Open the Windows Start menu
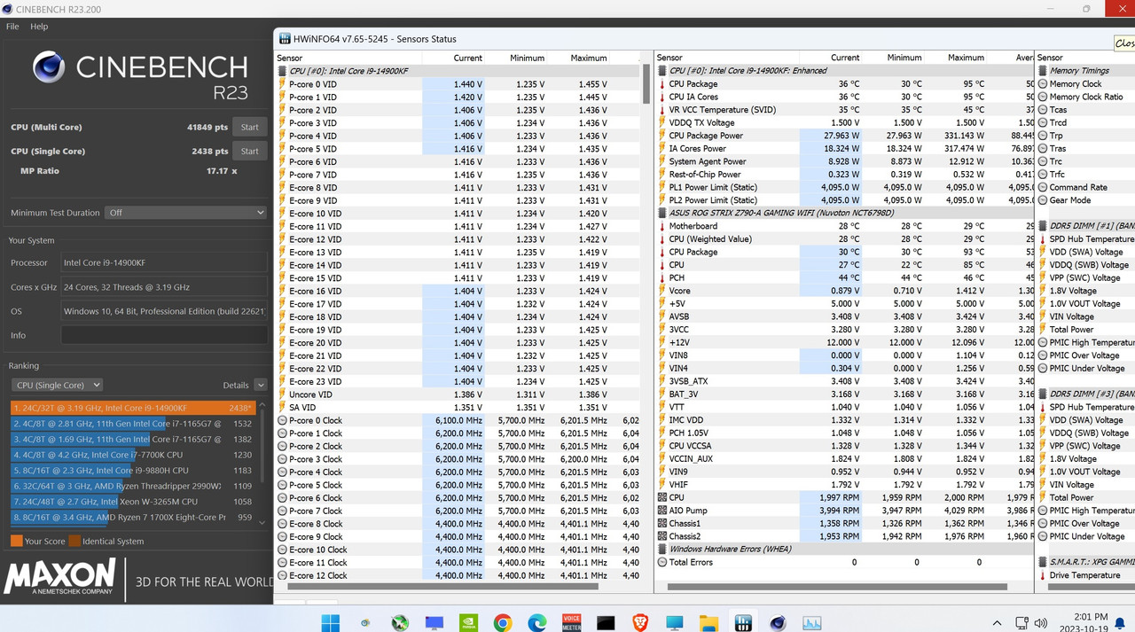The height and width of the screenshot is (632, 1135). pos(331,622)
